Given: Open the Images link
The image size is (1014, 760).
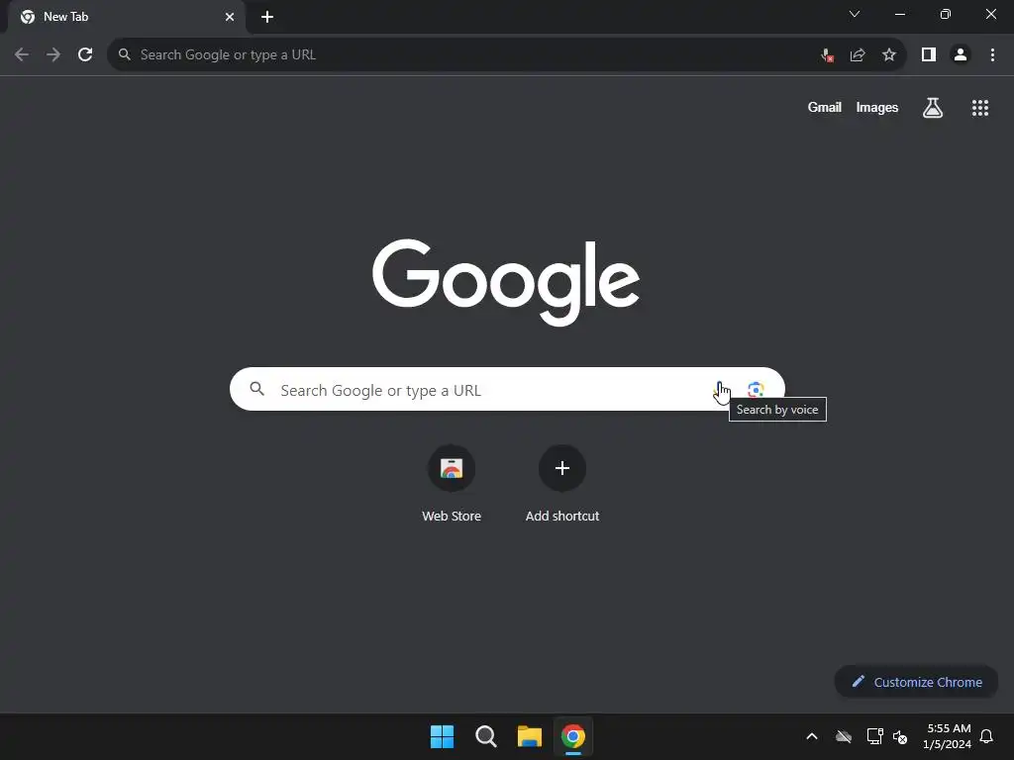Looking at the screenshot, I should [877, 107].
